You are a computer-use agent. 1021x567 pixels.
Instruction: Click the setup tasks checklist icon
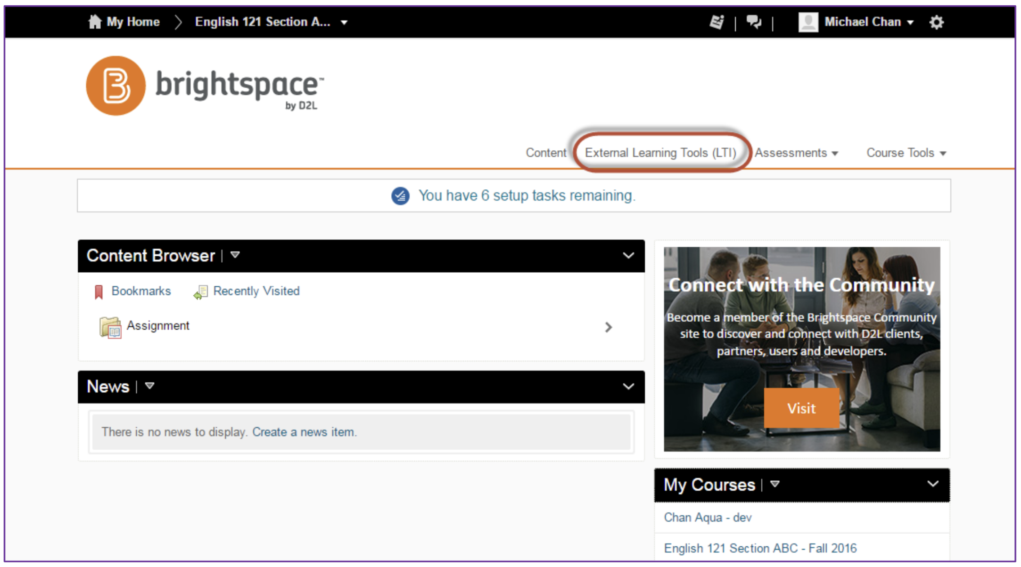tap(400, 196)
